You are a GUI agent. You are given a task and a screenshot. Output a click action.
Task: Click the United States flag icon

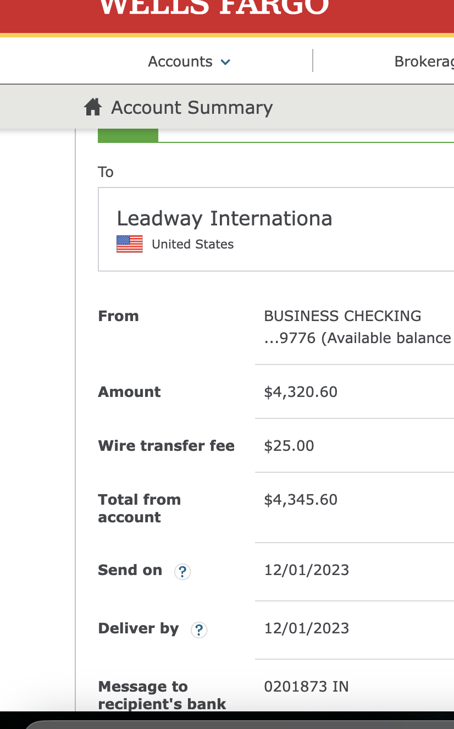(x=130, y=244)
